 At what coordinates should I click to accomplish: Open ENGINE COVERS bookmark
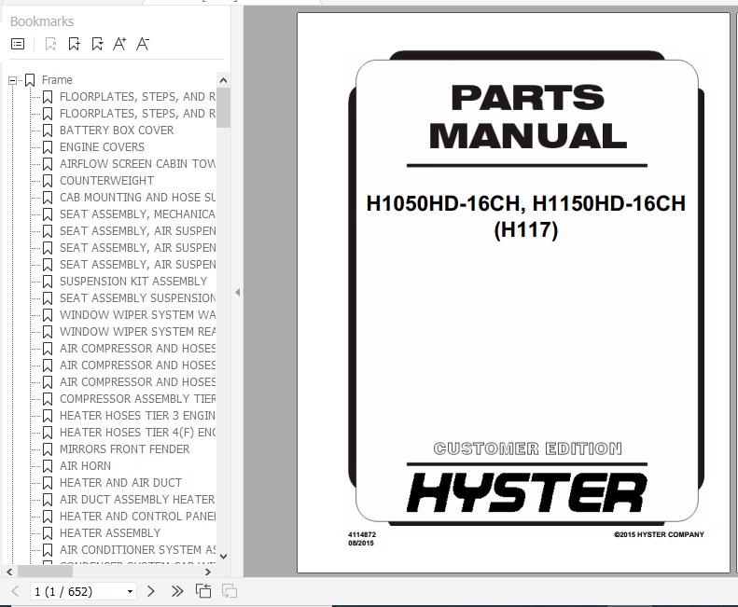coord(102,147)
